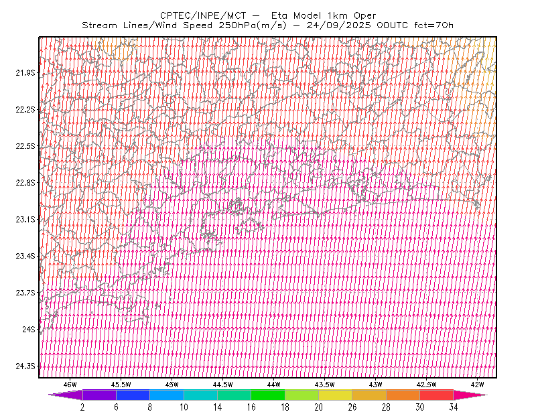The width and height of the screenshot is (536, 414).
Task: Click the magenta left arrow end of the legend
Action: pos(66,395)
